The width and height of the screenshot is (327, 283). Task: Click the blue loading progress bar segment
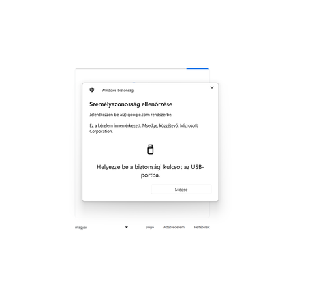(x=198, y=68)
